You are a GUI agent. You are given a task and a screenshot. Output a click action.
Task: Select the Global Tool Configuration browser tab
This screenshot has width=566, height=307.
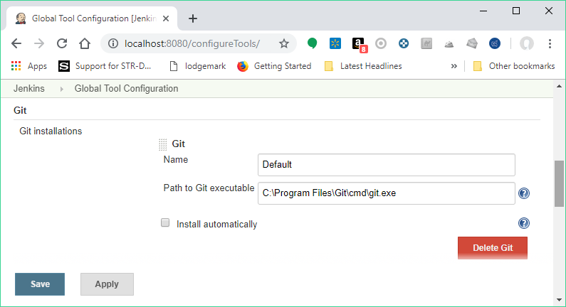point(92,18)
